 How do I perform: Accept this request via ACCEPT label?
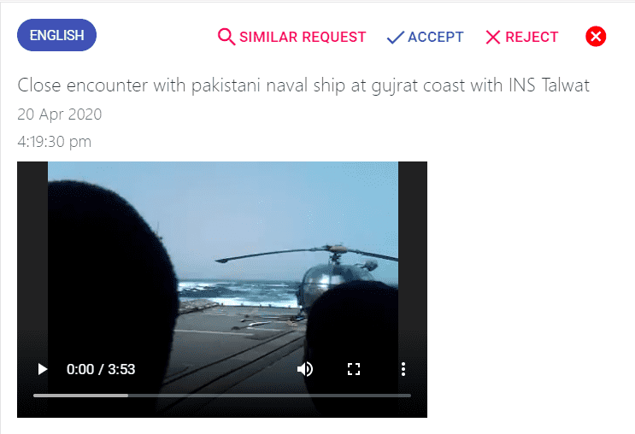pos(436,38)
